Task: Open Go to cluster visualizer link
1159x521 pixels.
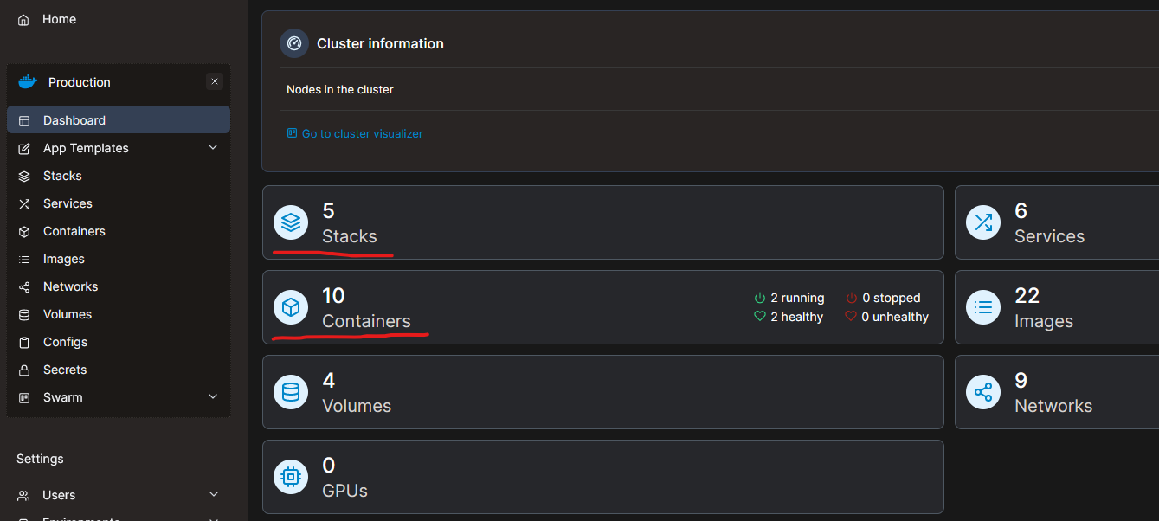Action: pos(354,133)
